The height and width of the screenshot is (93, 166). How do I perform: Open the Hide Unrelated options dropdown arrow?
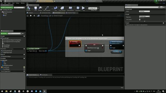(52, 9)
